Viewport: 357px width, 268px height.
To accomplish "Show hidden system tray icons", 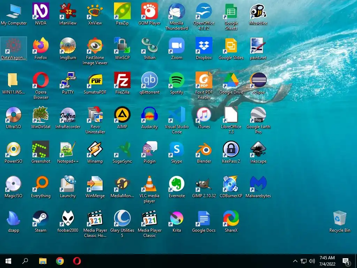I will 295,261.
